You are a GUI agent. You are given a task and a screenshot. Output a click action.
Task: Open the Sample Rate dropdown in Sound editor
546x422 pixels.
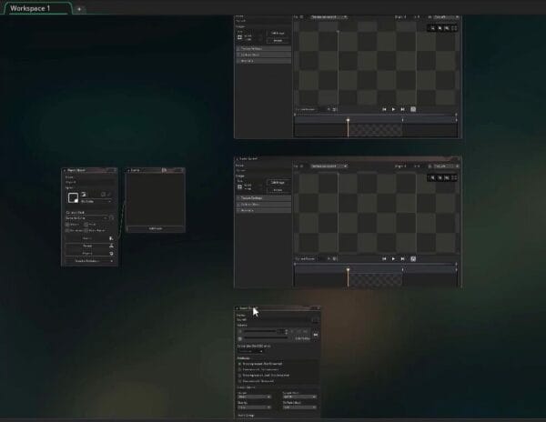(x=299, y=397)
